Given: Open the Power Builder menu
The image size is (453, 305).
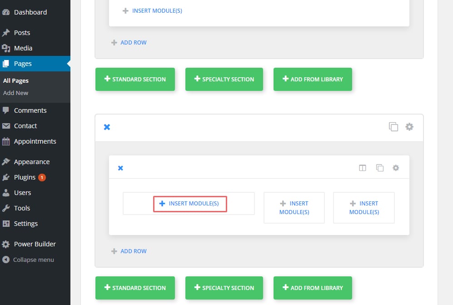Looking at the screenshot, I should tap(35, 244).
